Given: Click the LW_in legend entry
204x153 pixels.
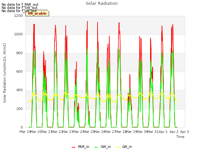Looking at the screenshot, I should click(x=124, y=147).
